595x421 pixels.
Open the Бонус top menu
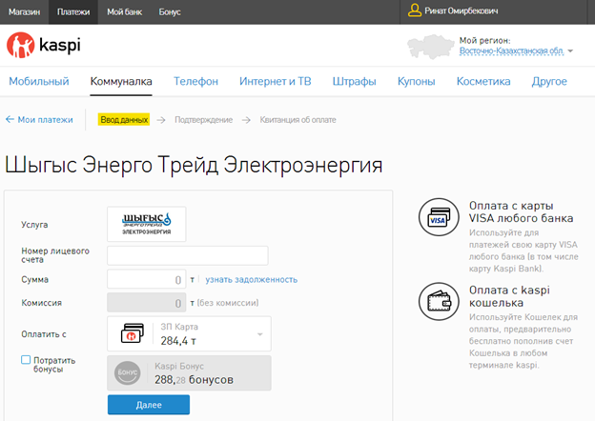tap(170, 11)
